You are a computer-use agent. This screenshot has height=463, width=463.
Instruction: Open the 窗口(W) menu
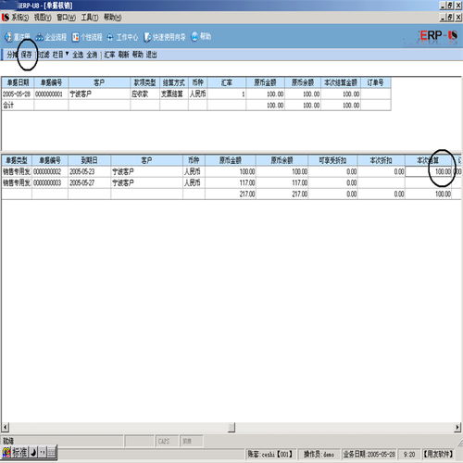(66, 18)
